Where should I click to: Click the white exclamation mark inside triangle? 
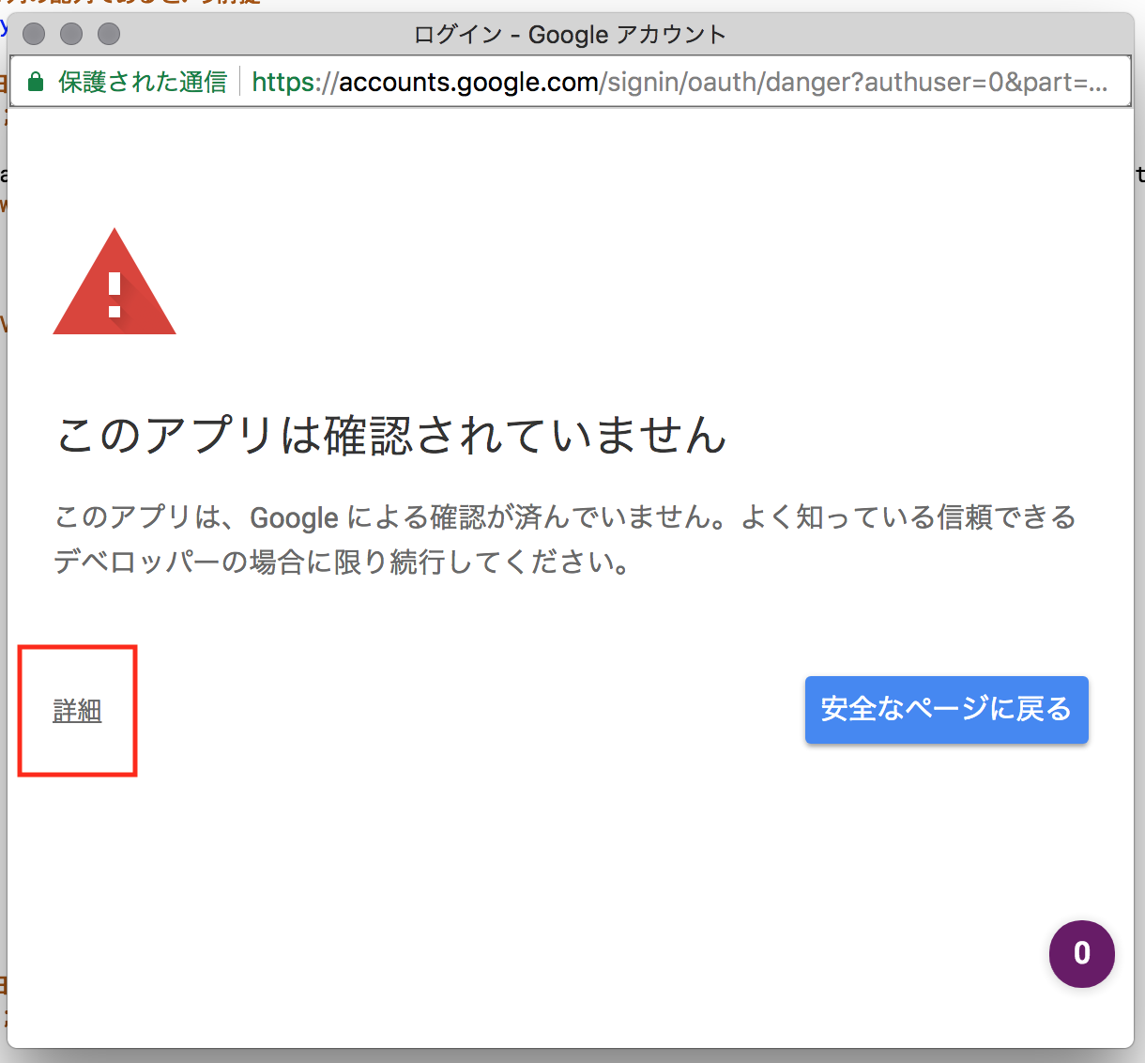pos(114,295)
